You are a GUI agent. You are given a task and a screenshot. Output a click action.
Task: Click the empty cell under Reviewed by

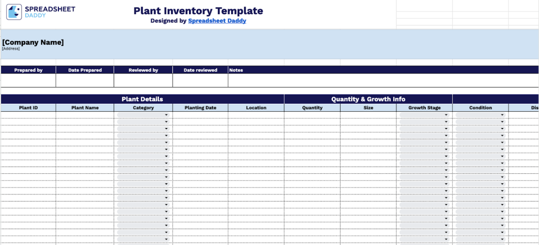(x=143, y=80)
